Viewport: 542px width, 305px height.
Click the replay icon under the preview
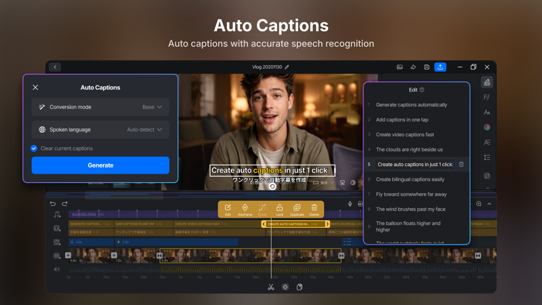point(273,186)
